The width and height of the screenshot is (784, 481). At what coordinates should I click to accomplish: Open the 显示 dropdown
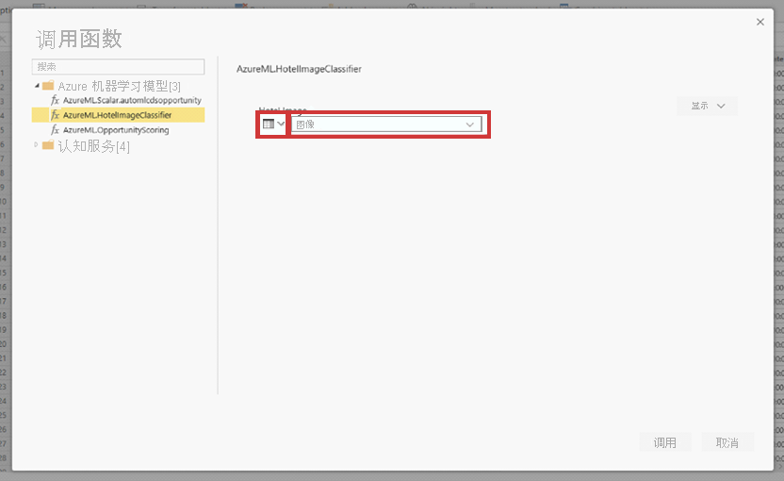pyautogui.click(x=707, y=107)
